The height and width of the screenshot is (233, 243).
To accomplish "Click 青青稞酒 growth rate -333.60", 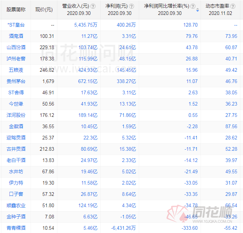I will [x=190, y=228].
